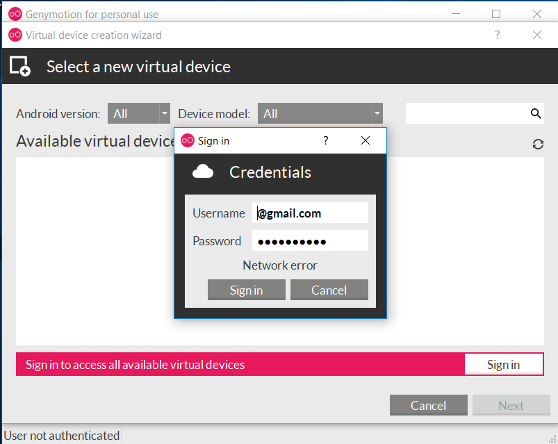Click the 'Sign in to access all available virtual devices' text
Image resolution: width=558 pixels, height=444 pixels.
coord(135,365)
